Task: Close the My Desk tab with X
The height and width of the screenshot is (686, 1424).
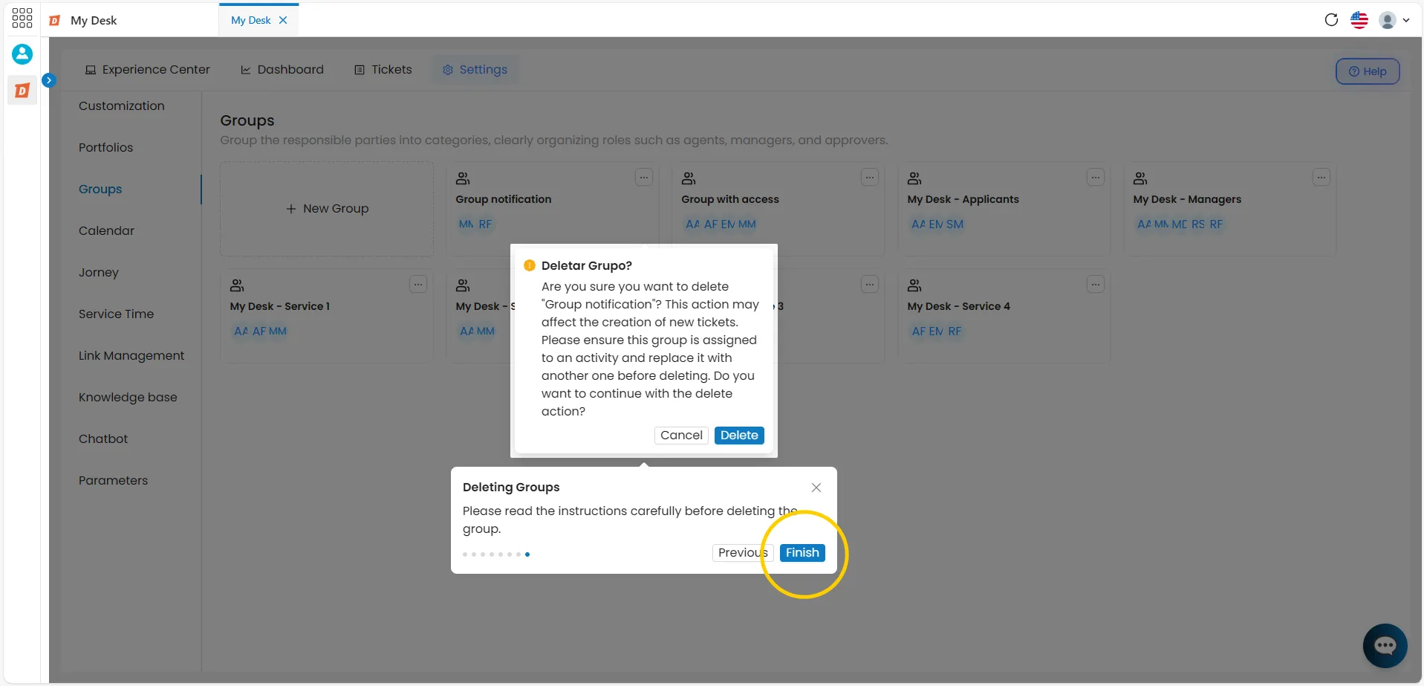Action: click(283, 20)
